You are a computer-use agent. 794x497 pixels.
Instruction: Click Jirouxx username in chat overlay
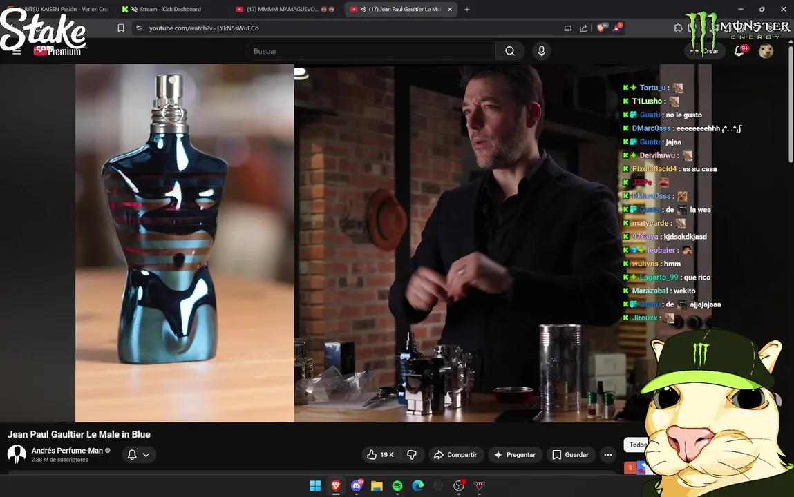(645, 318)
